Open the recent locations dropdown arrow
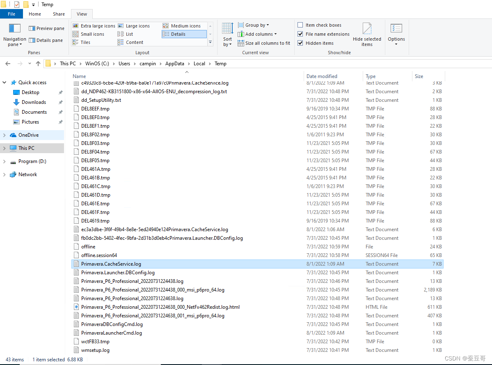Screen dimensions: 492x365 pos(30,63)
